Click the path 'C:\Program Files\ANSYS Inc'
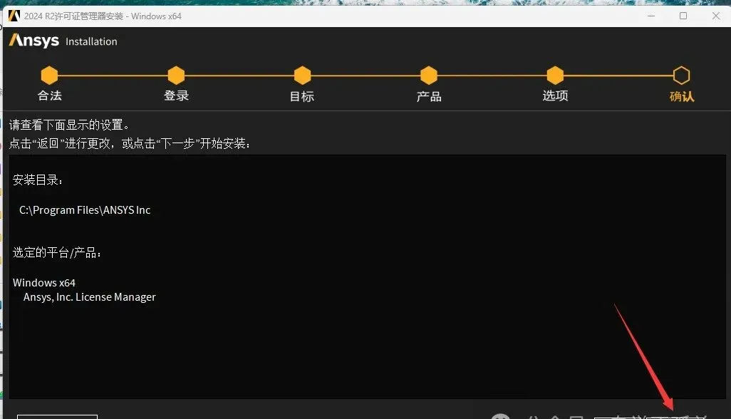The height and width of the screenshot is (419, 731). pyautogui.click(x=85, y=210)
